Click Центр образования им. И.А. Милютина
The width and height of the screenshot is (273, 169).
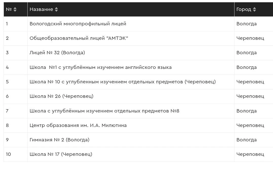[78, 125]
